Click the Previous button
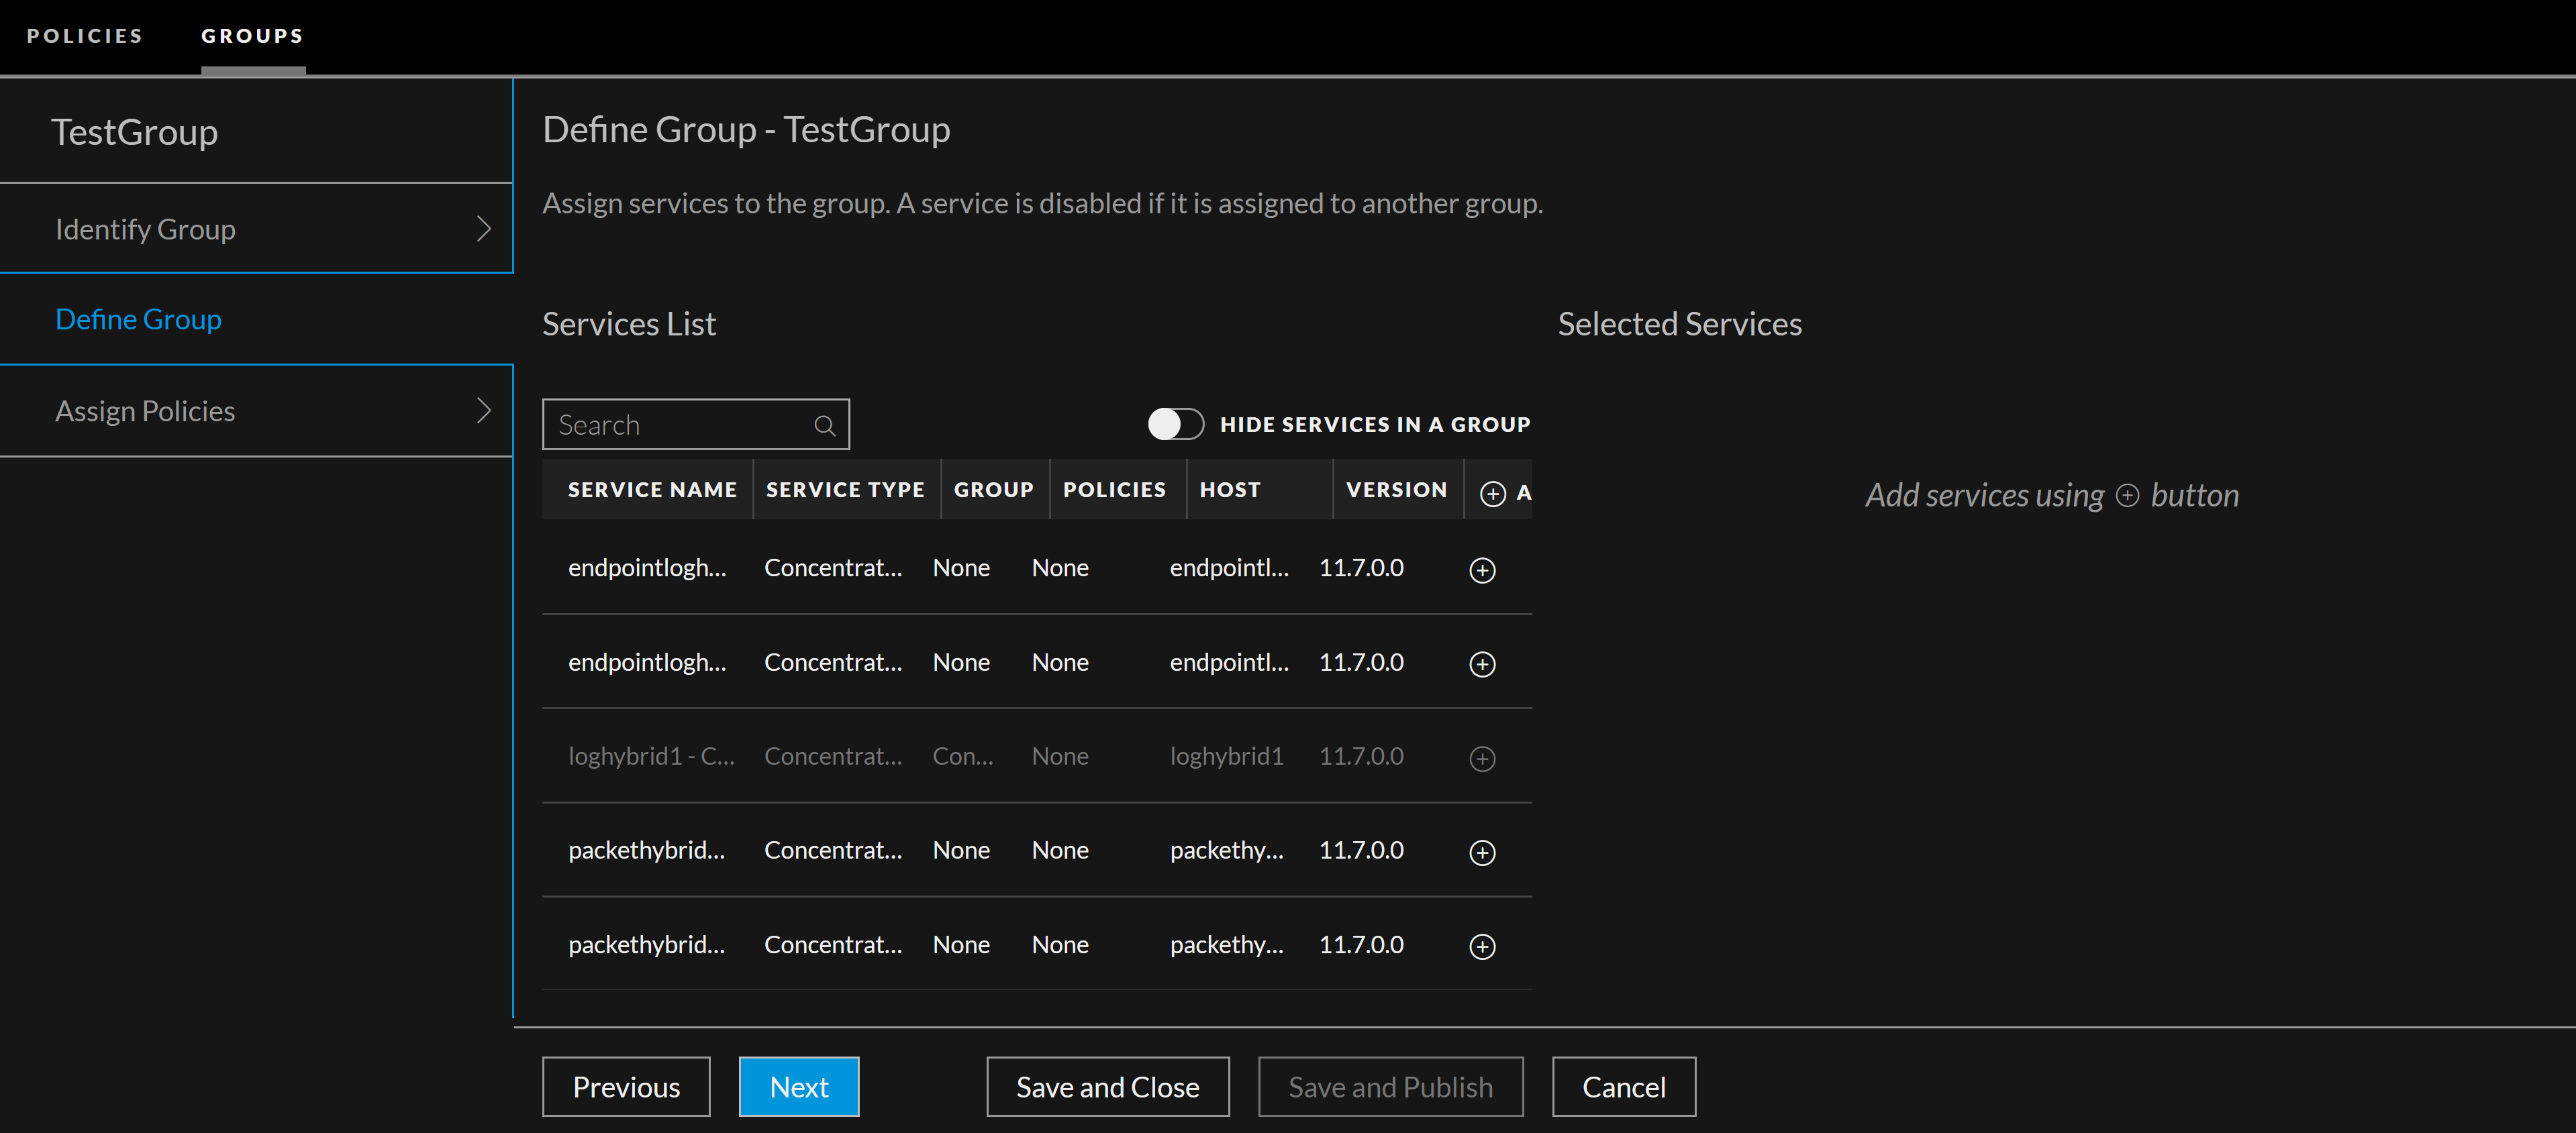2576x1133 pixels. (x=626, y=1086)
